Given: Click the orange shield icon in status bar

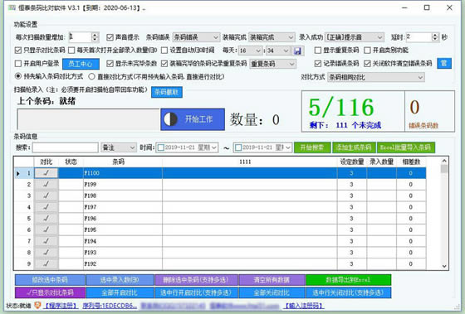Looking at the screenshot, I should coord(37,305).
